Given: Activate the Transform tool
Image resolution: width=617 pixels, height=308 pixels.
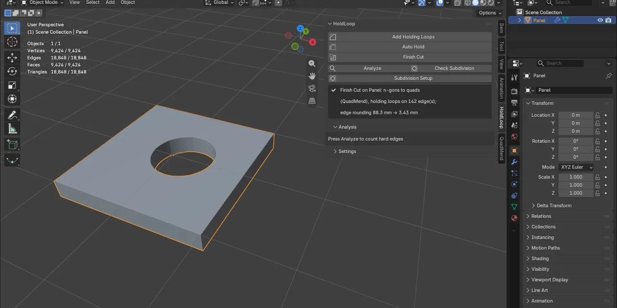Looking at the screenshot, I should (12, 99).
